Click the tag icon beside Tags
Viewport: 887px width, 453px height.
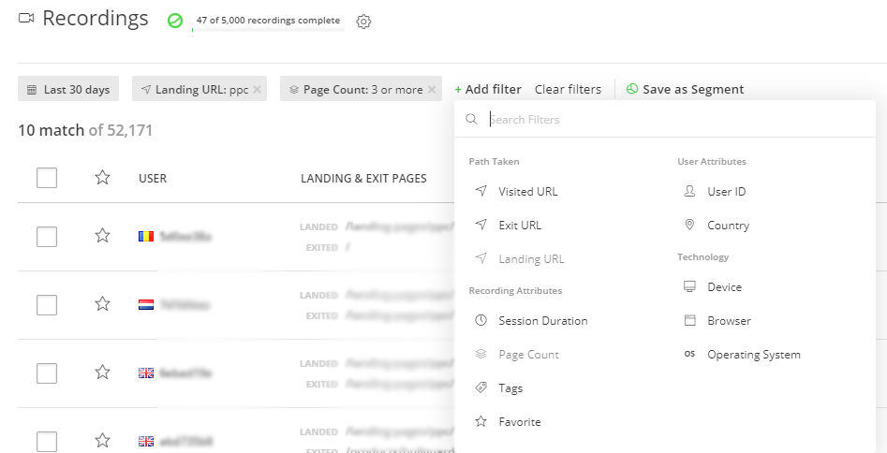click(x=480, y=388)
